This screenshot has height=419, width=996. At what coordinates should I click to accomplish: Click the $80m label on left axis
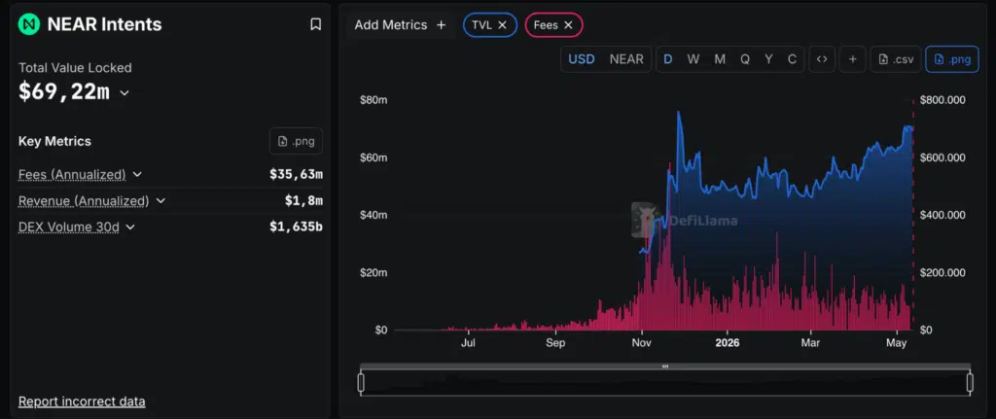[x=373, y=100]
